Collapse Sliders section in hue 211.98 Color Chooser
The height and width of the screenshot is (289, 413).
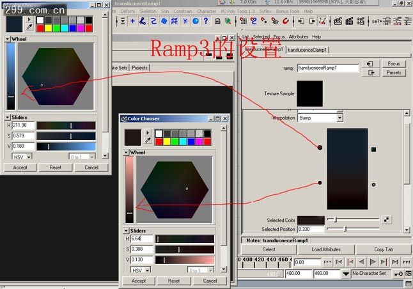click(x=8, y=117)
